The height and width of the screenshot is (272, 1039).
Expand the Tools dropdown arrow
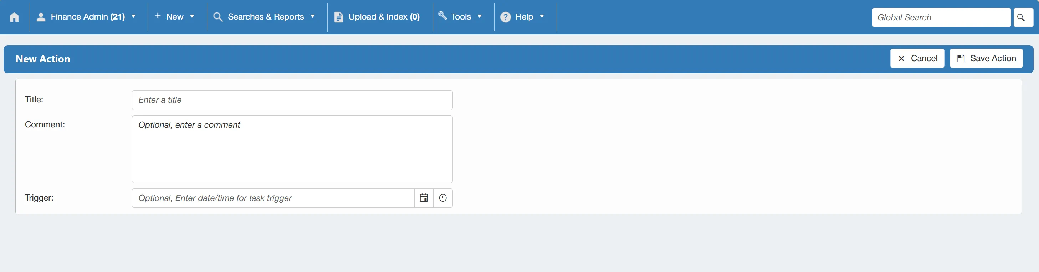pos(480,16)
